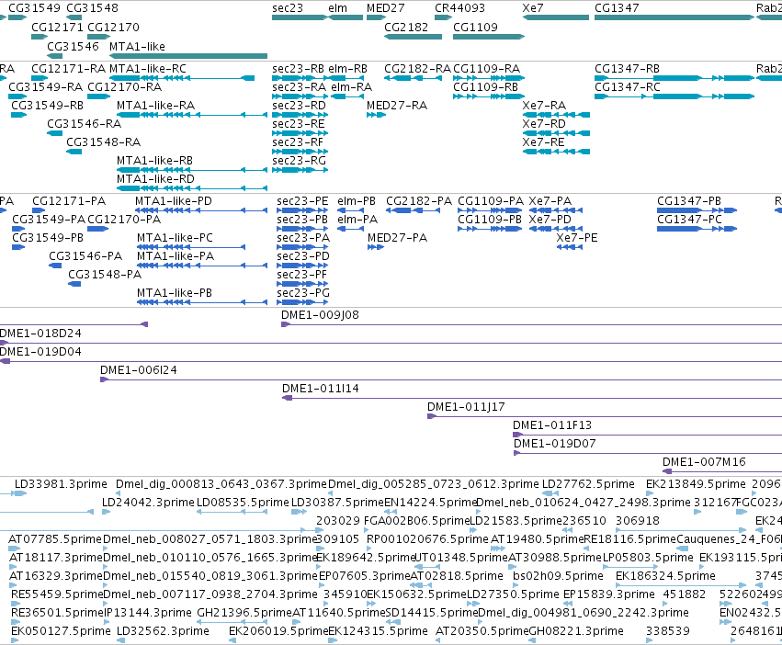Viewport: 782px width, 645px height.
Task: Click the 'CG12171-PA' protein label
Action: pyautogui.click(x=69, y=201)
